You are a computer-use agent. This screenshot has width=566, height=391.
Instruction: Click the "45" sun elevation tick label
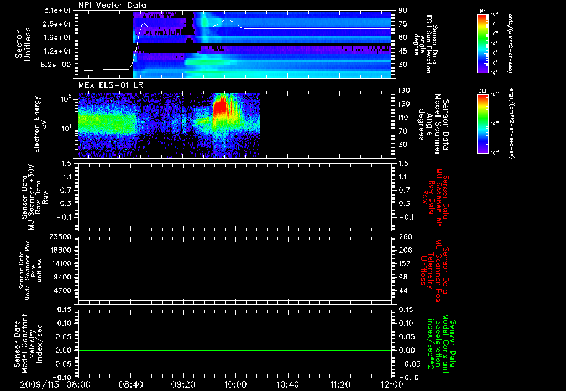pos(403,51)
